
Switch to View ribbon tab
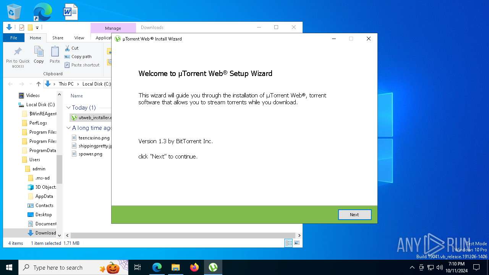pyautogui.click(x=79, y=38)
